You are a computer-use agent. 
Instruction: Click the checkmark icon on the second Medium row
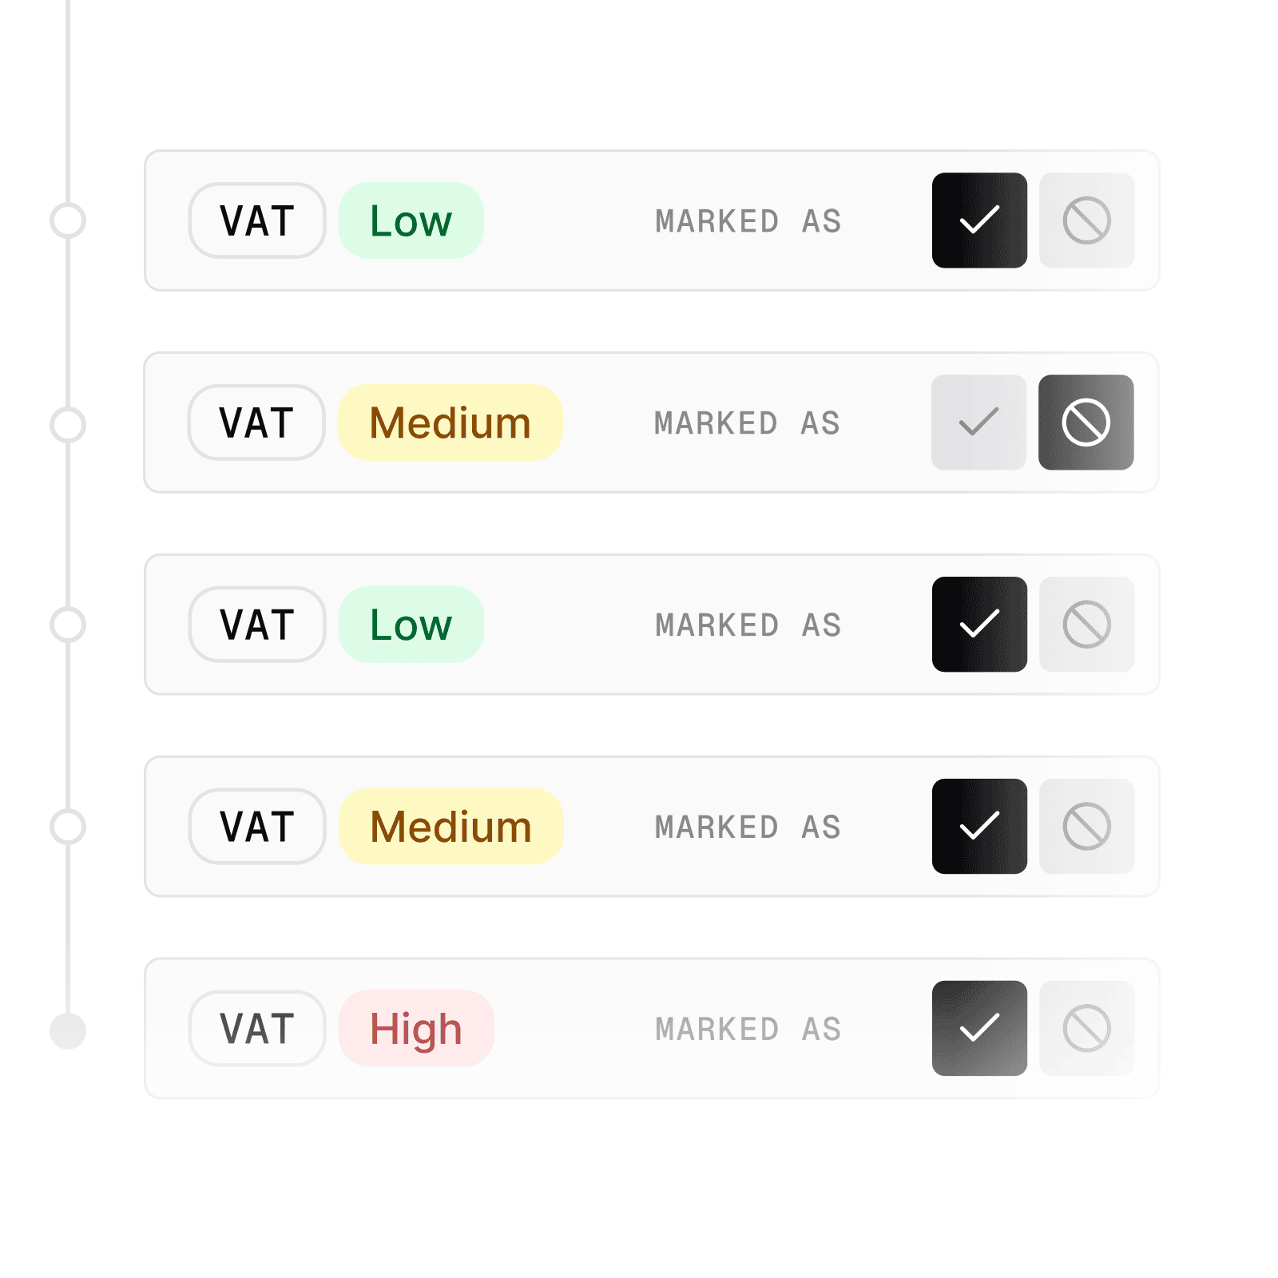979,826
